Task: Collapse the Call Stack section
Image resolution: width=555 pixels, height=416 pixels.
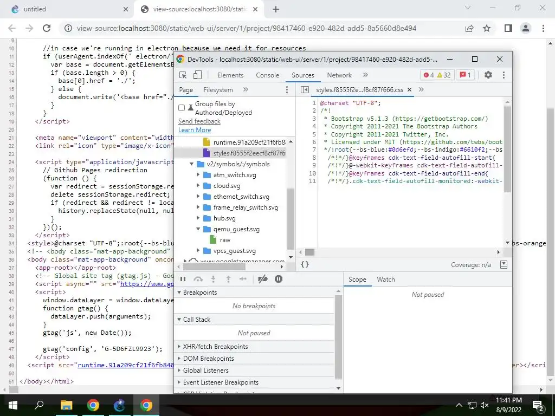Action: tap(179, 320)
